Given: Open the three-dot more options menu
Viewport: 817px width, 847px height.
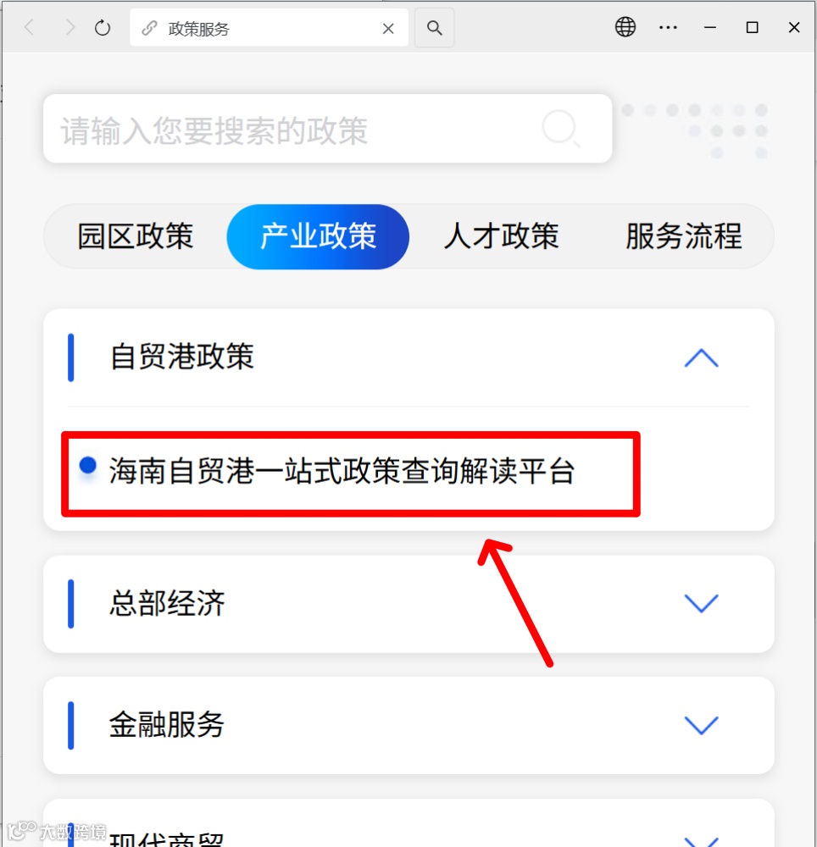Looking at the screenshot, I should [668, 28].
